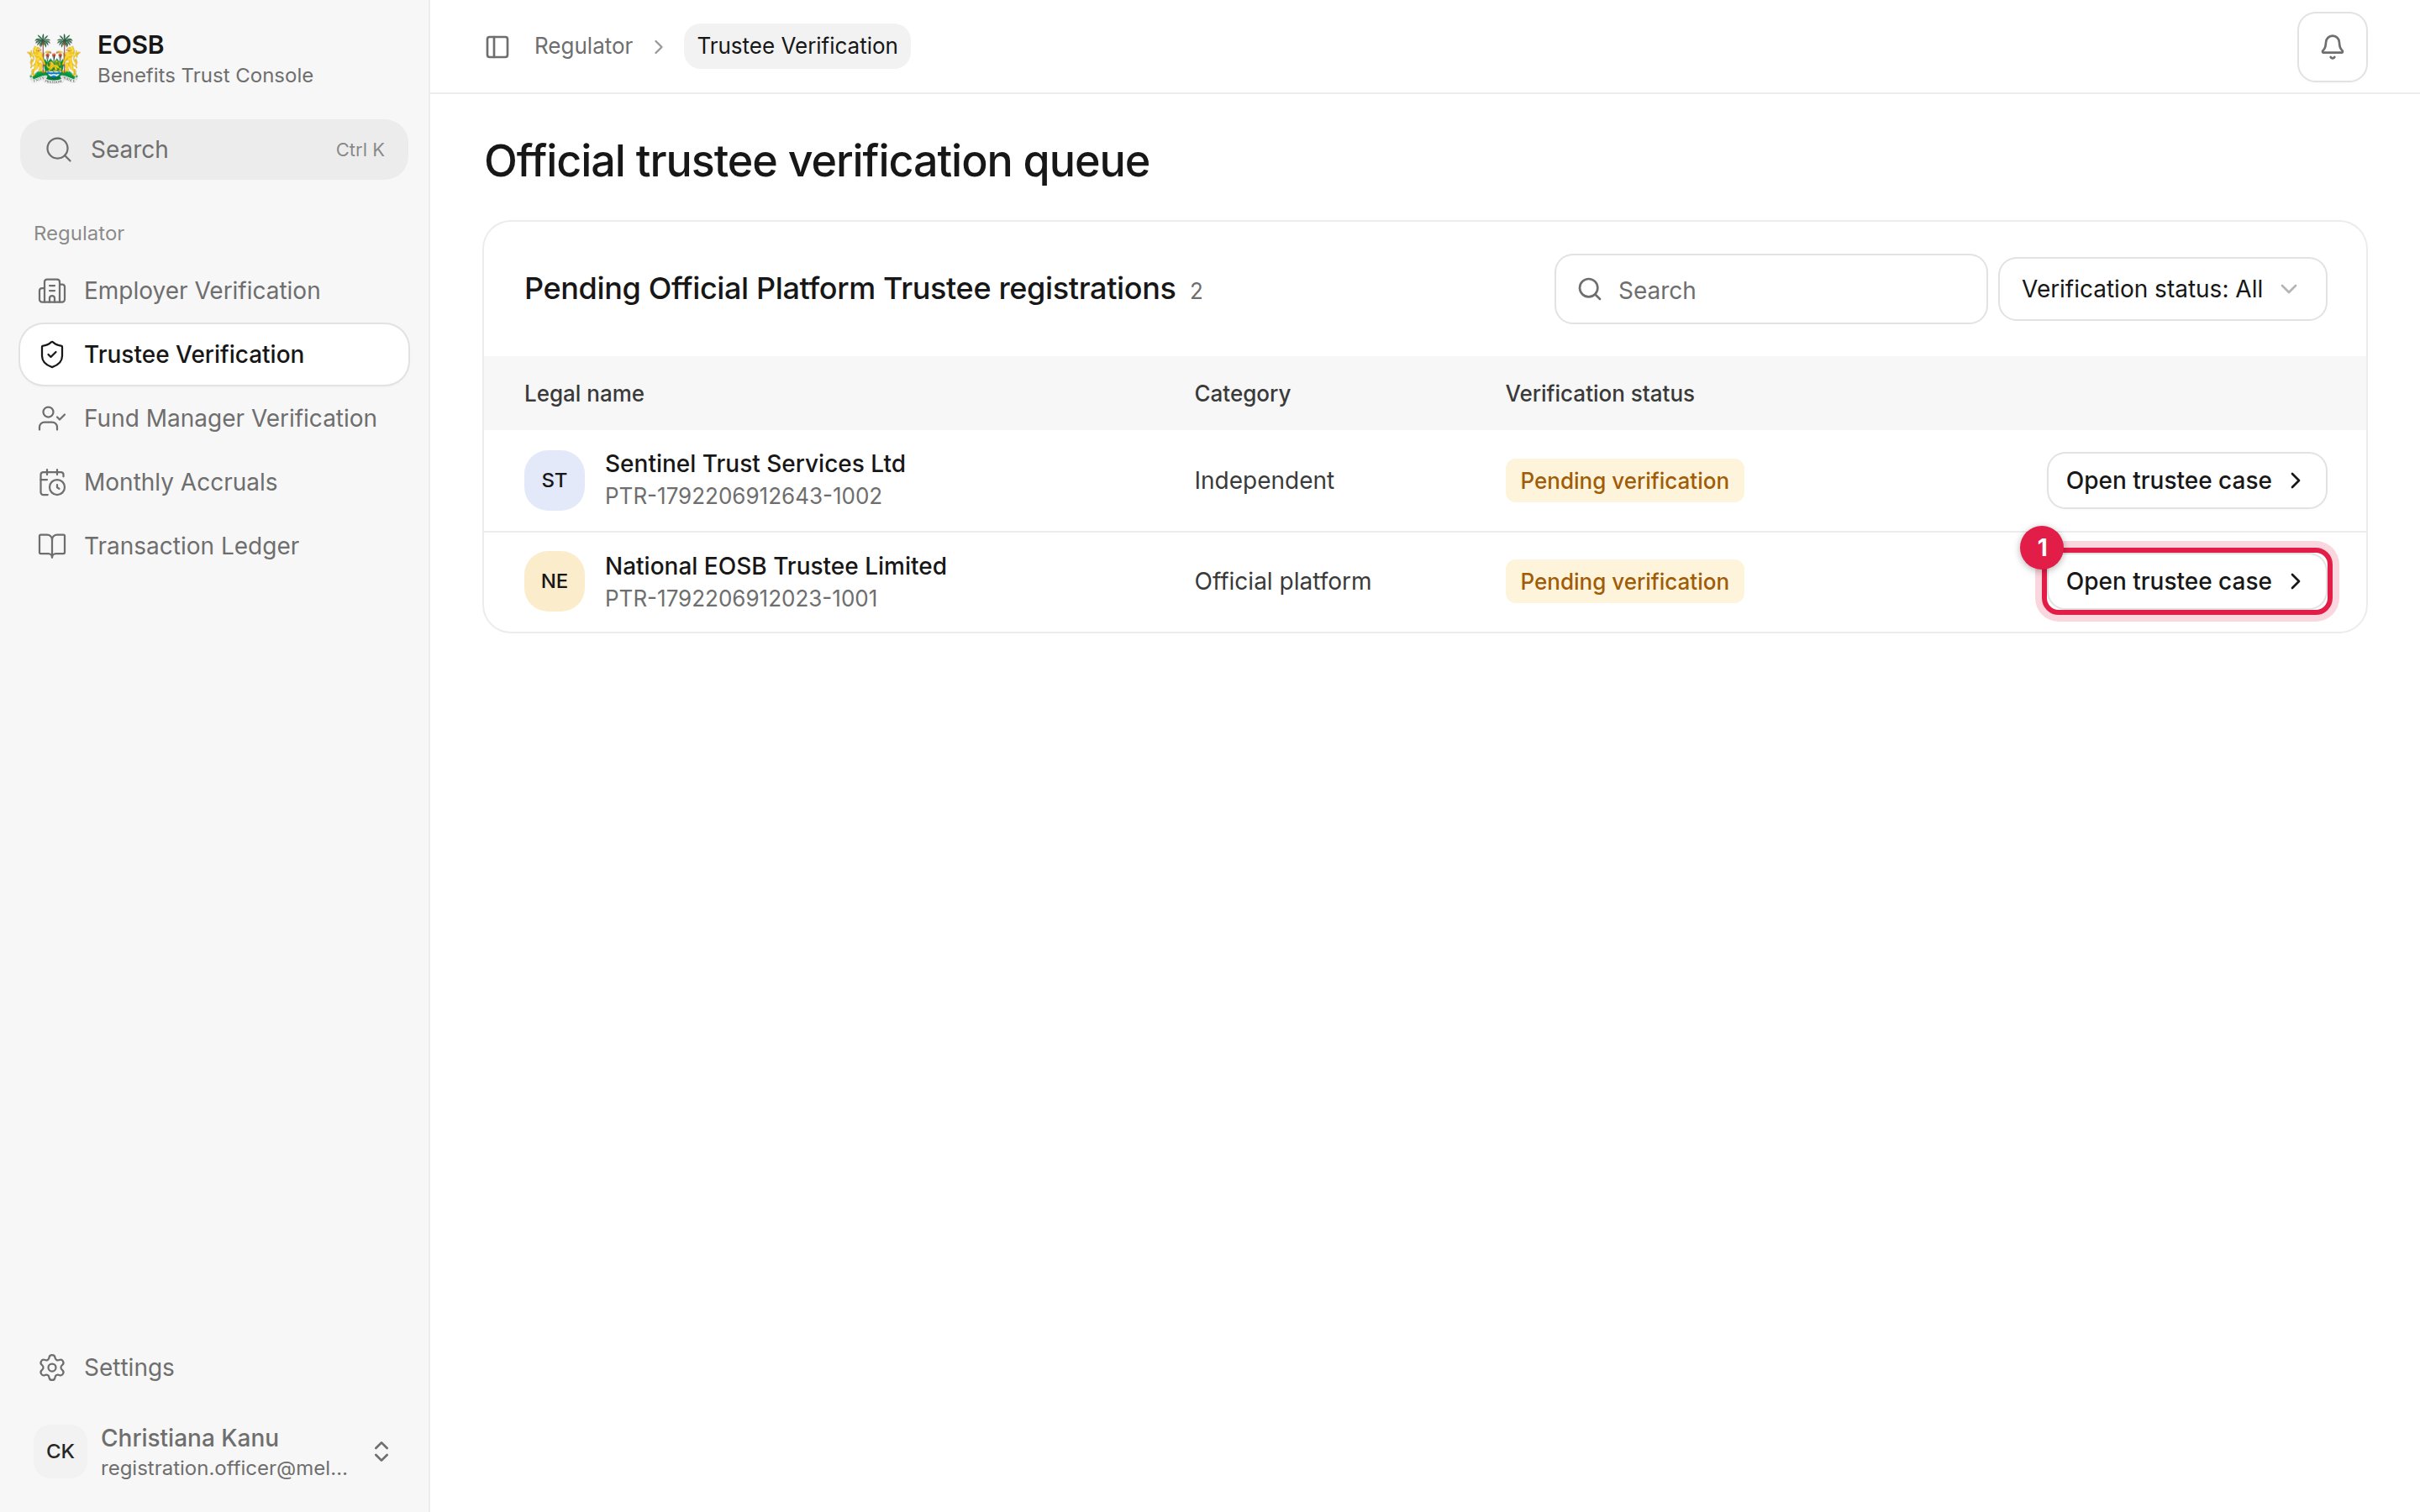Click ID PTR-1792206912023-1001
Image resolution: width=2420 pixels, height=1512 pixels.
point(741,599)
